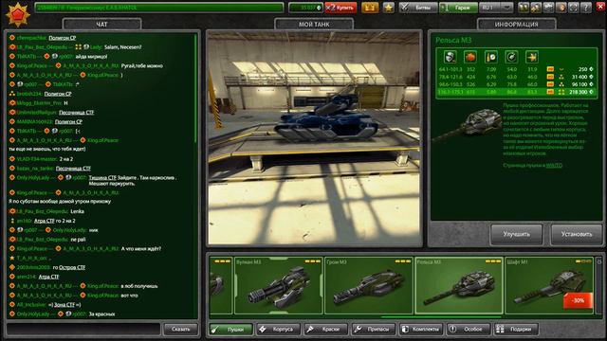The height and width of the screenshot is (341, 607).
Task: Click the clan icon in top bar
Action: tap(536, 8)
